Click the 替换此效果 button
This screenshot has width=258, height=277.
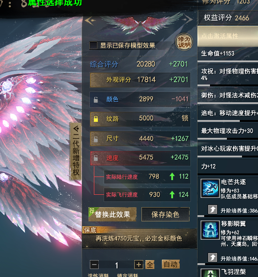tap(113, 214)
